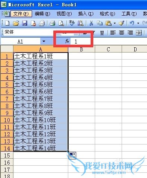147x178 pixels.
Task: Click cell containing 土木工程系3班
Action: tap(41, 70)
